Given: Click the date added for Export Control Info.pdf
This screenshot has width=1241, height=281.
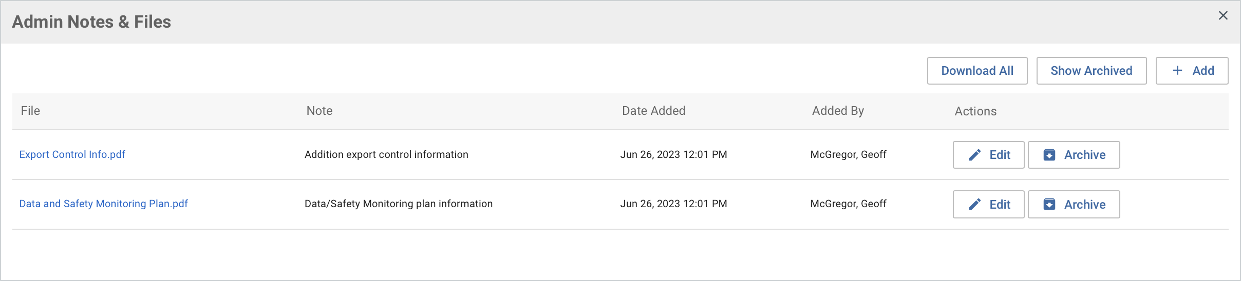Looking at the screenshot, I should click(673, 154).
